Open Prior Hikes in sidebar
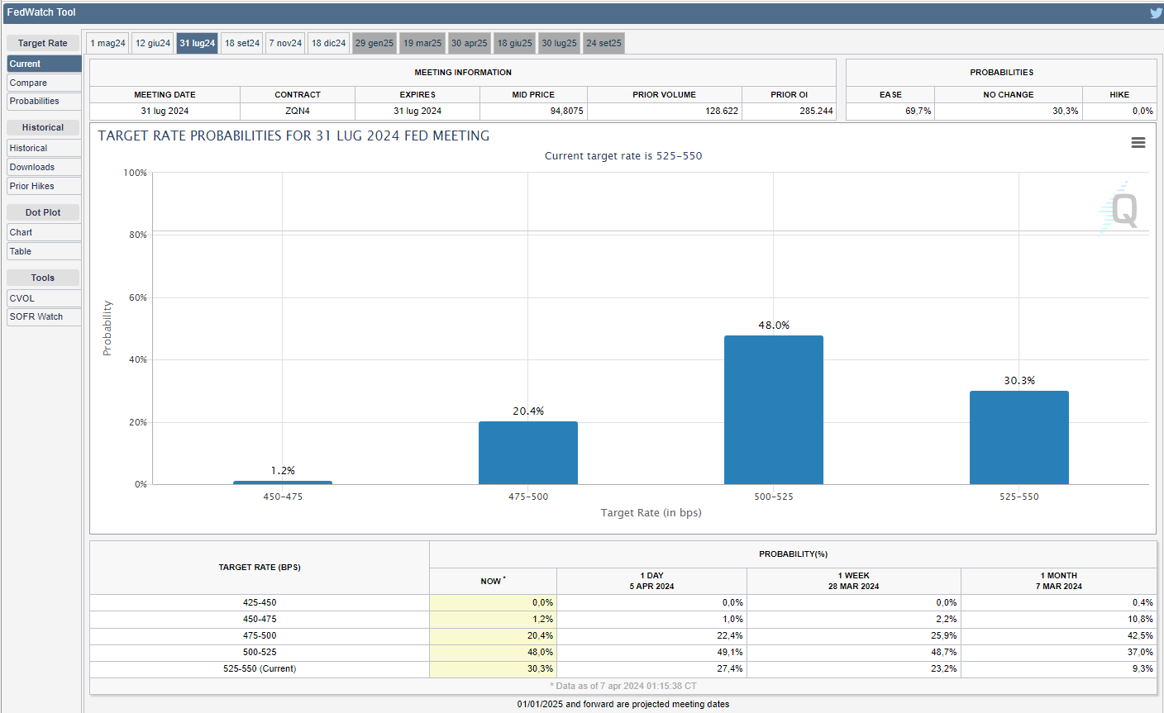This screenshot has height=713, width=1164. coord(44,186)
